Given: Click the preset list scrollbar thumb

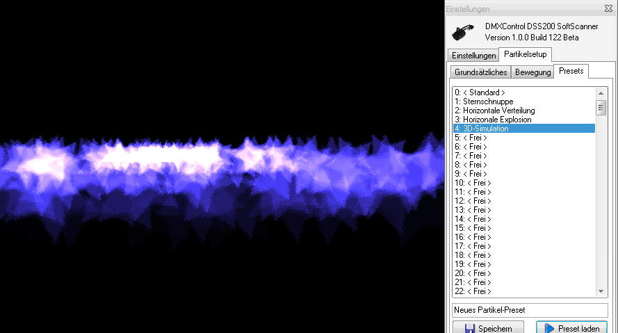Looking at the screenshot, I should click(601, 108).
